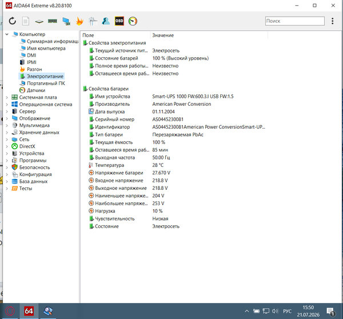
Task: Open the monitor diagnostics toolbar icon
Action: tap(66, 21)
